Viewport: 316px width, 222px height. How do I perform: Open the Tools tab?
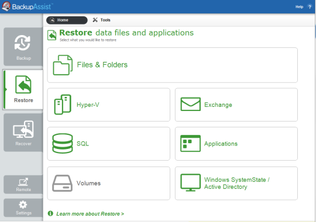coord(101,20)
